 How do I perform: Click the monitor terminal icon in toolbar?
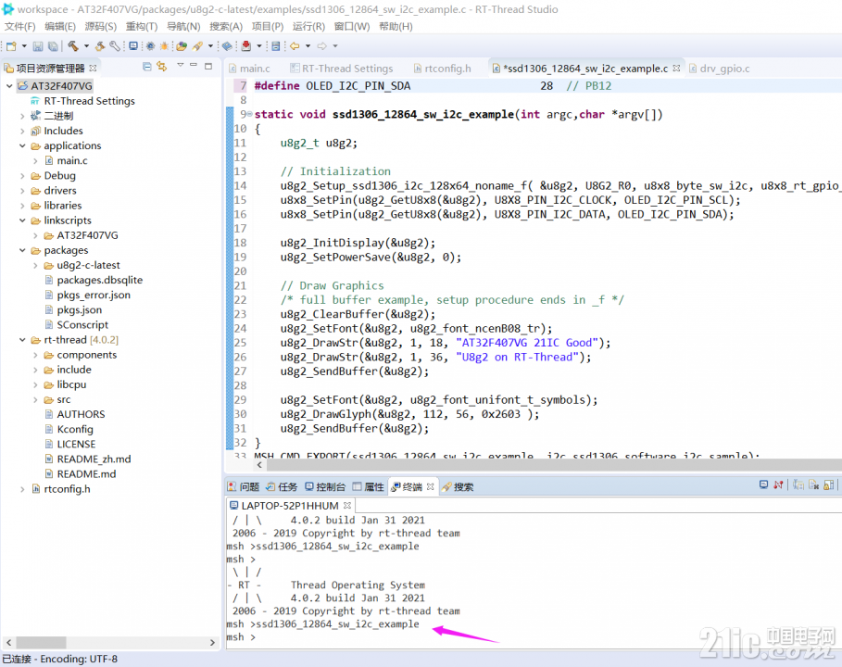(133, 46)
